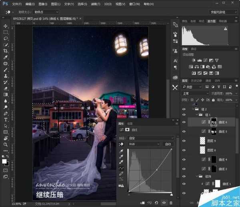Viewport: 240px width, 207px height.
Task: Select the Lasso tool
Action: [6, 38]
